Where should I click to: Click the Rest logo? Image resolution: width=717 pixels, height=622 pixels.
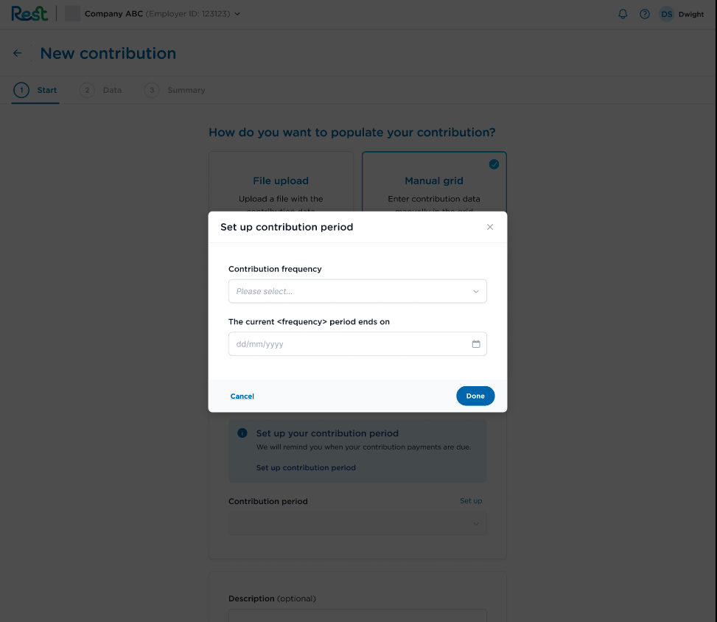pyautogui.click(x=29, y=13)
